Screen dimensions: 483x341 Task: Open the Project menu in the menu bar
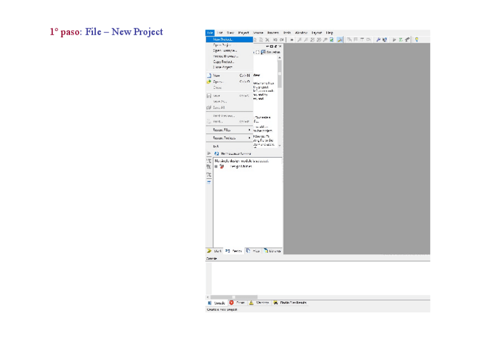243,32
